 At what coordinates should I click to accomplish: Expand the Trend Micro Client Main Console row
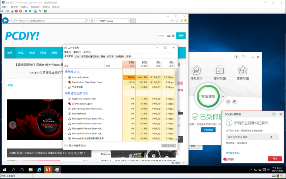click(x=65, y=82)
